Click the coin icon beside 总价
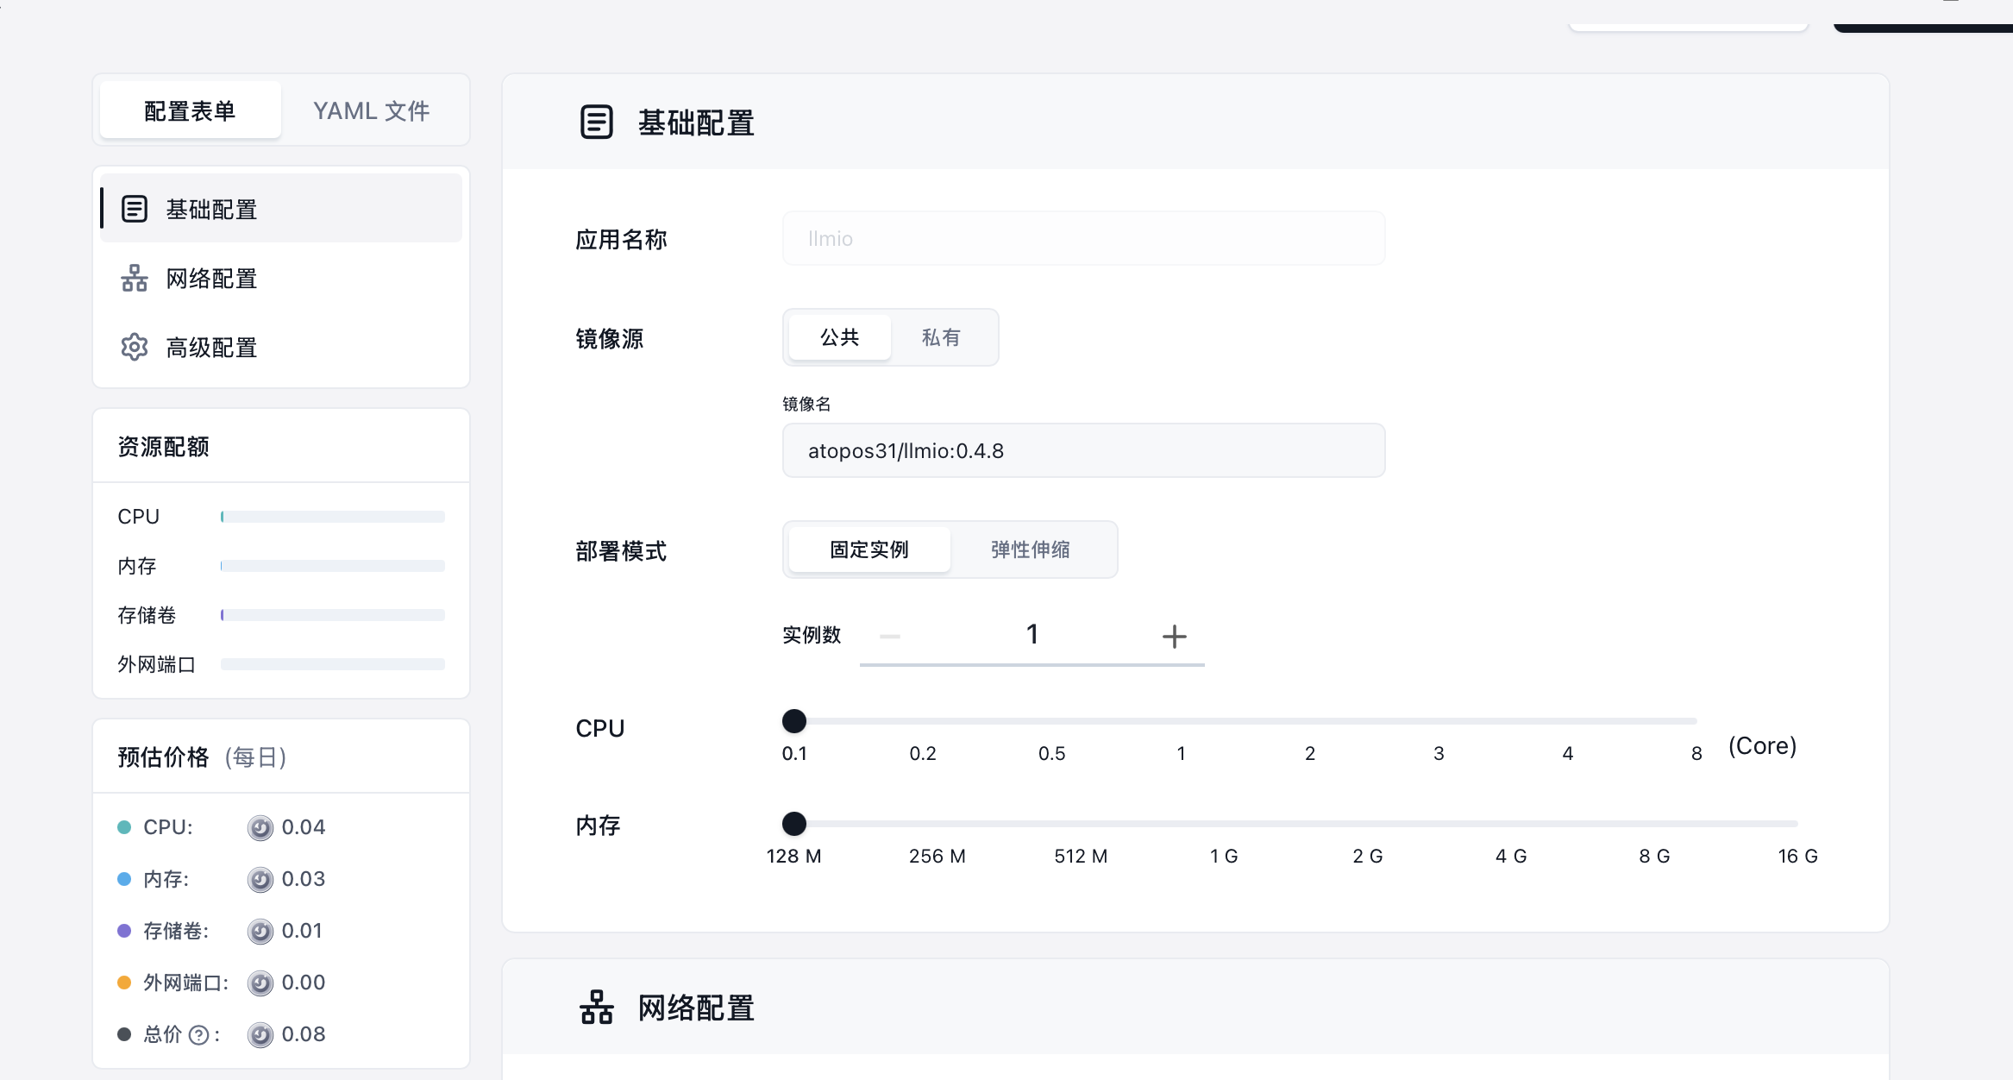The width and height of the screenshot is (2013, 1080). coord(260,1034)
